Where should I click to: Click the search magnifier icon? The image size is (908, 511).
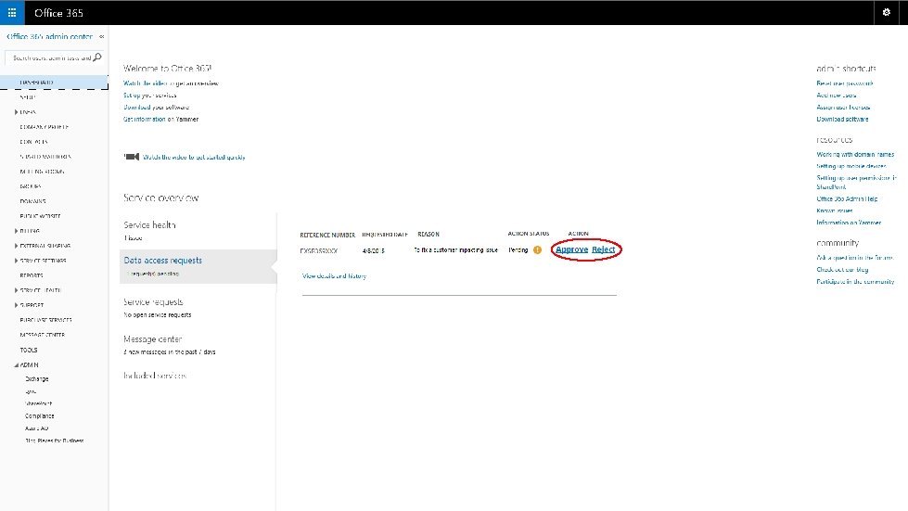97,57
